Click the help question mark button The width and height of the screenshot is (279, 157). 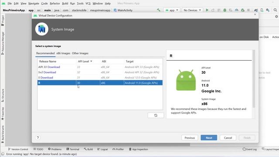pos(38,138)
